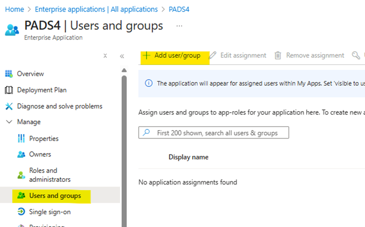Click the Diagnose wrench icon
365x227 pixels.
[x=9, y=106]
